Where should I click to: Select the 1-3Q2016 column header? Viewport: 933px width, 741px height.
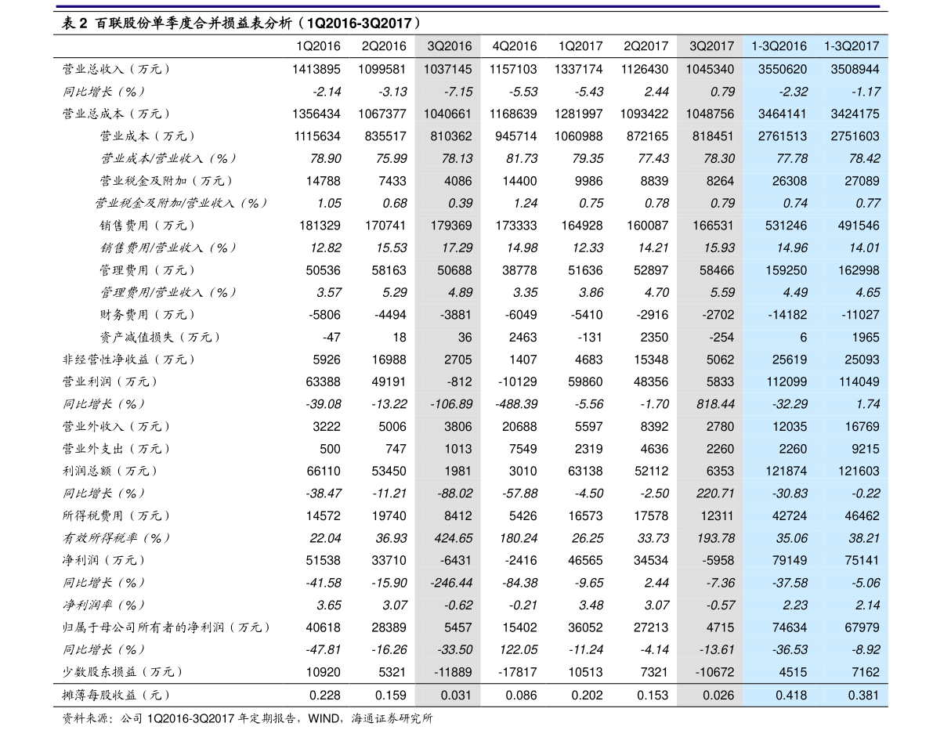point(779,46)
